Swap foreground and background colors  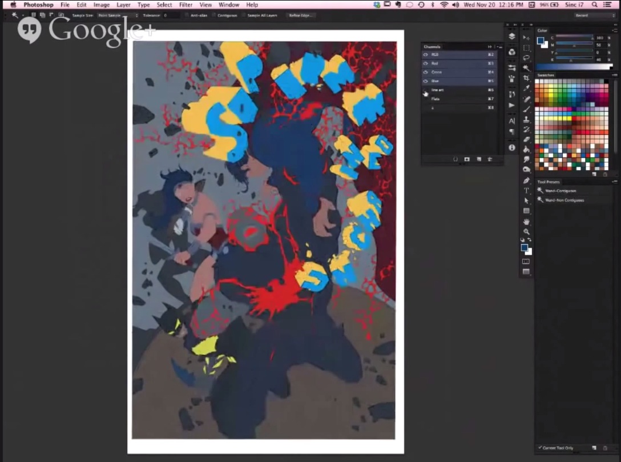tap(530, 240)
